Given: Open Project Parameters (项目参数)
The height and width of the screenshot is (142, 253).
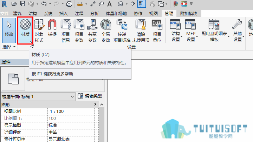Looking at the screenshot, I should (79, 31).
